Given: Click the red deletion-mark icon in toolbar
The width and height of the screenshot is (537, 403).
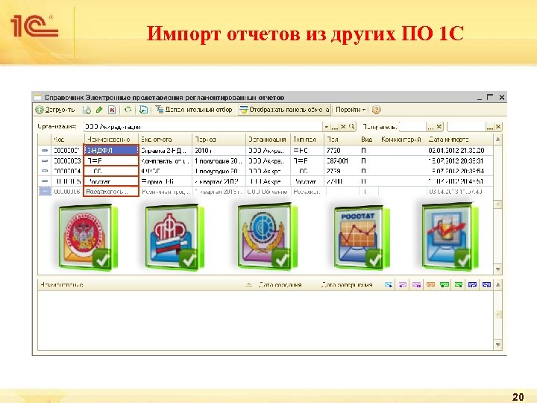Looking at the screenshot, I should coord(112,110).
